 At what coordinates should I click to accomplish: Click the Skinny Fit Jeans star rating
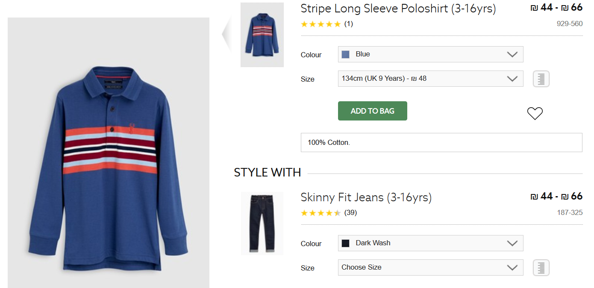[x=321, y=213]
